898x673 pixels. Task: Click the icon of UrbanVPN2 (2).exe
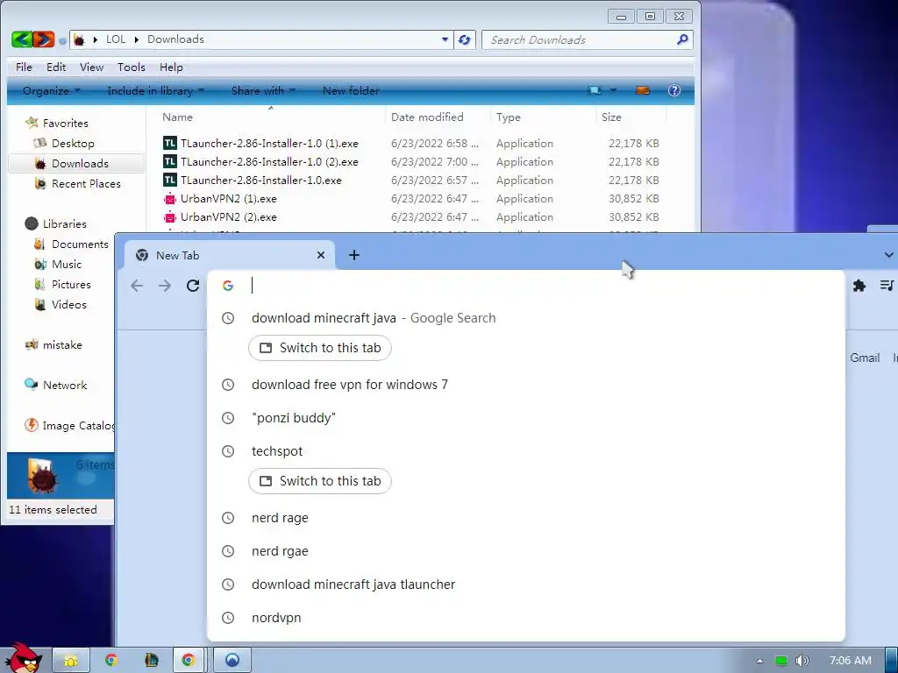pos(169,217)
